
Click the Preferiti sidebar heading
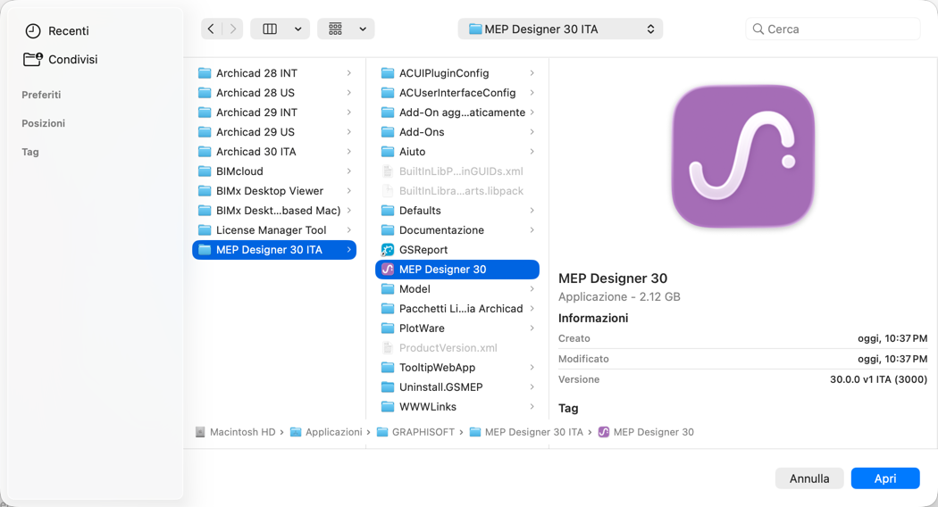(41, 95)
